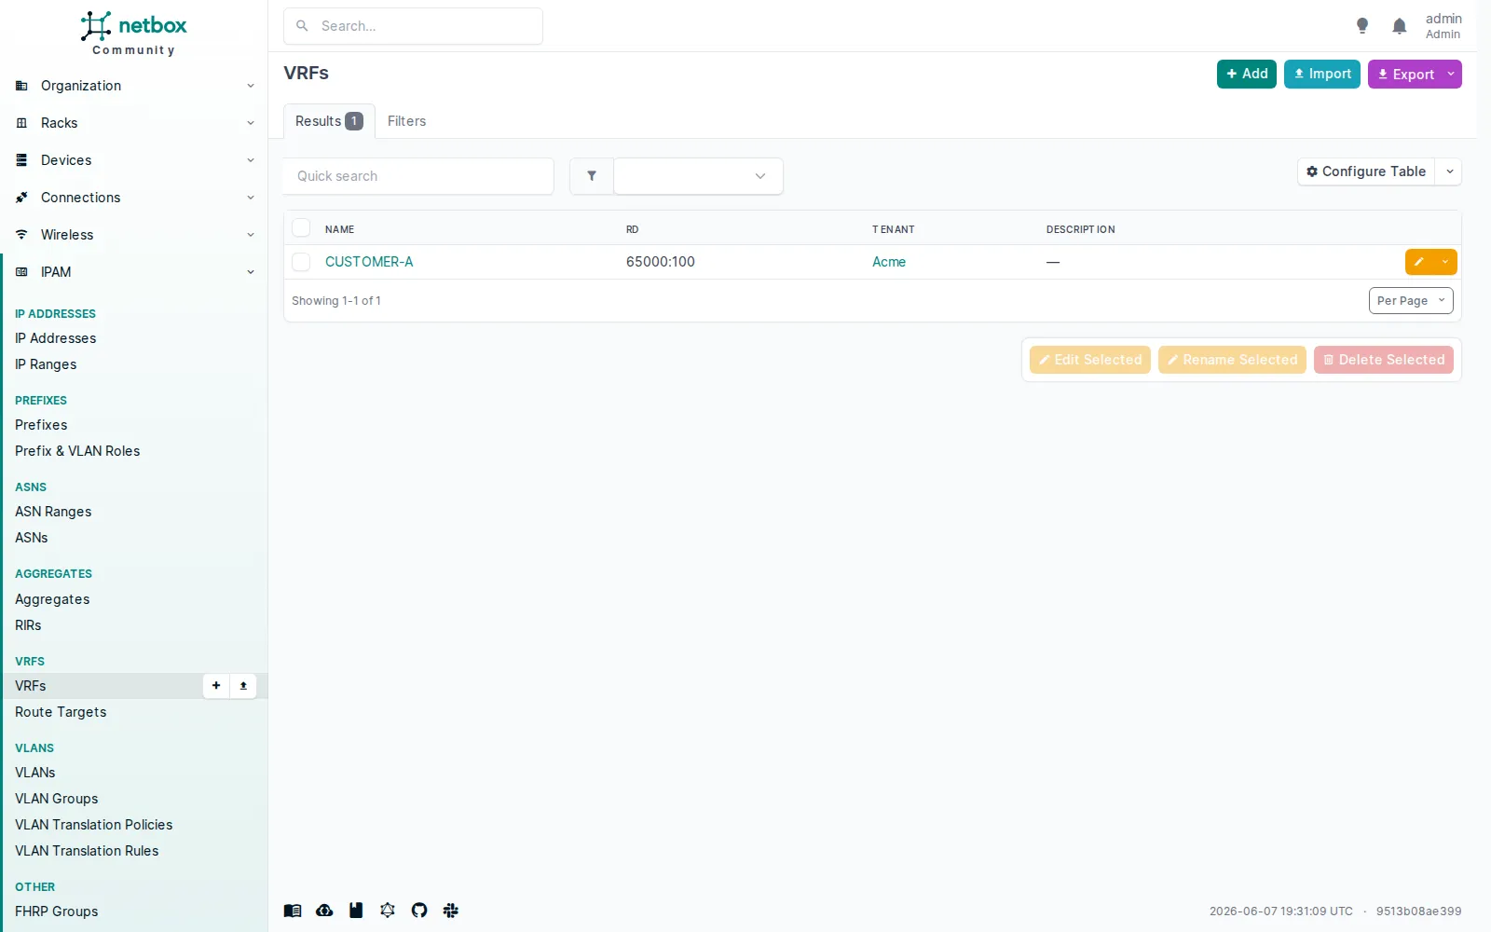Open FHRP Groups in sidebar
The width and height of the screenshot is (1491, 932).
57,911
